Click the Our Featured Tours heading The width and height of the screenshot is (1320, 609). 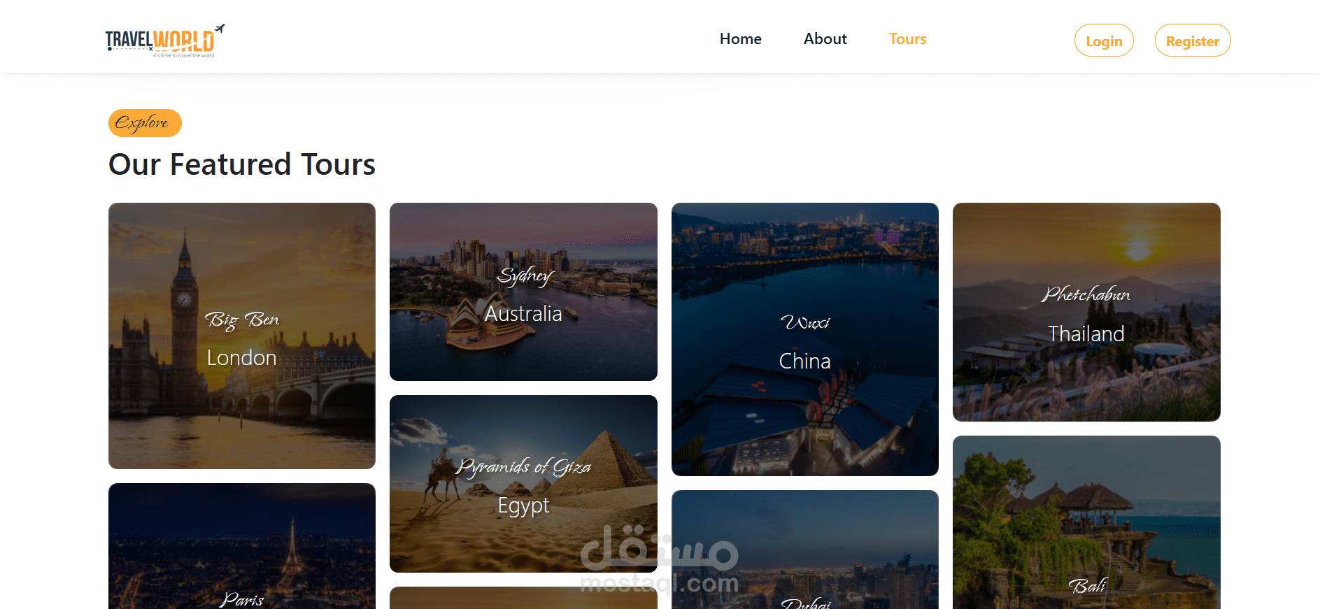242,164
